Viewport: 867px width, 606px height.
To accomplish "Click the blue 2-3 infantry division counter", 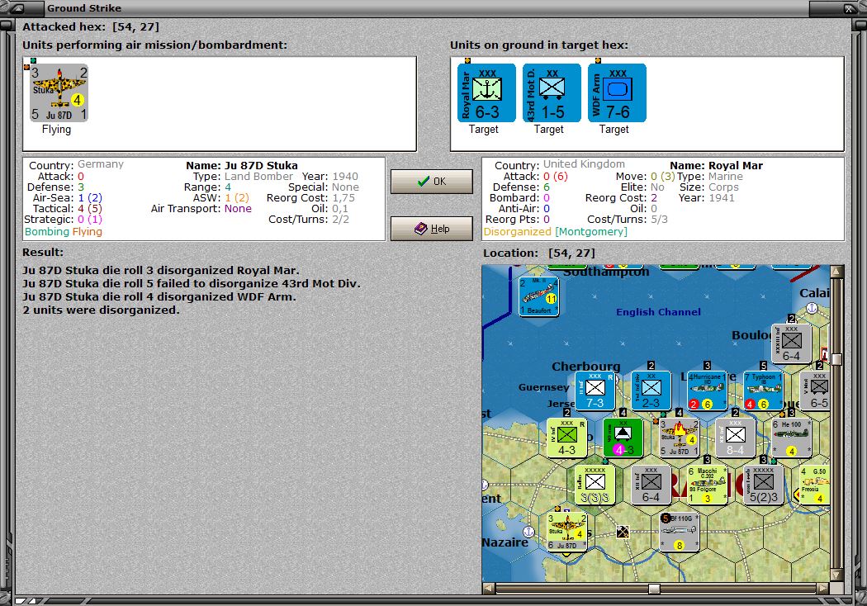I will [x=651, y=391].
